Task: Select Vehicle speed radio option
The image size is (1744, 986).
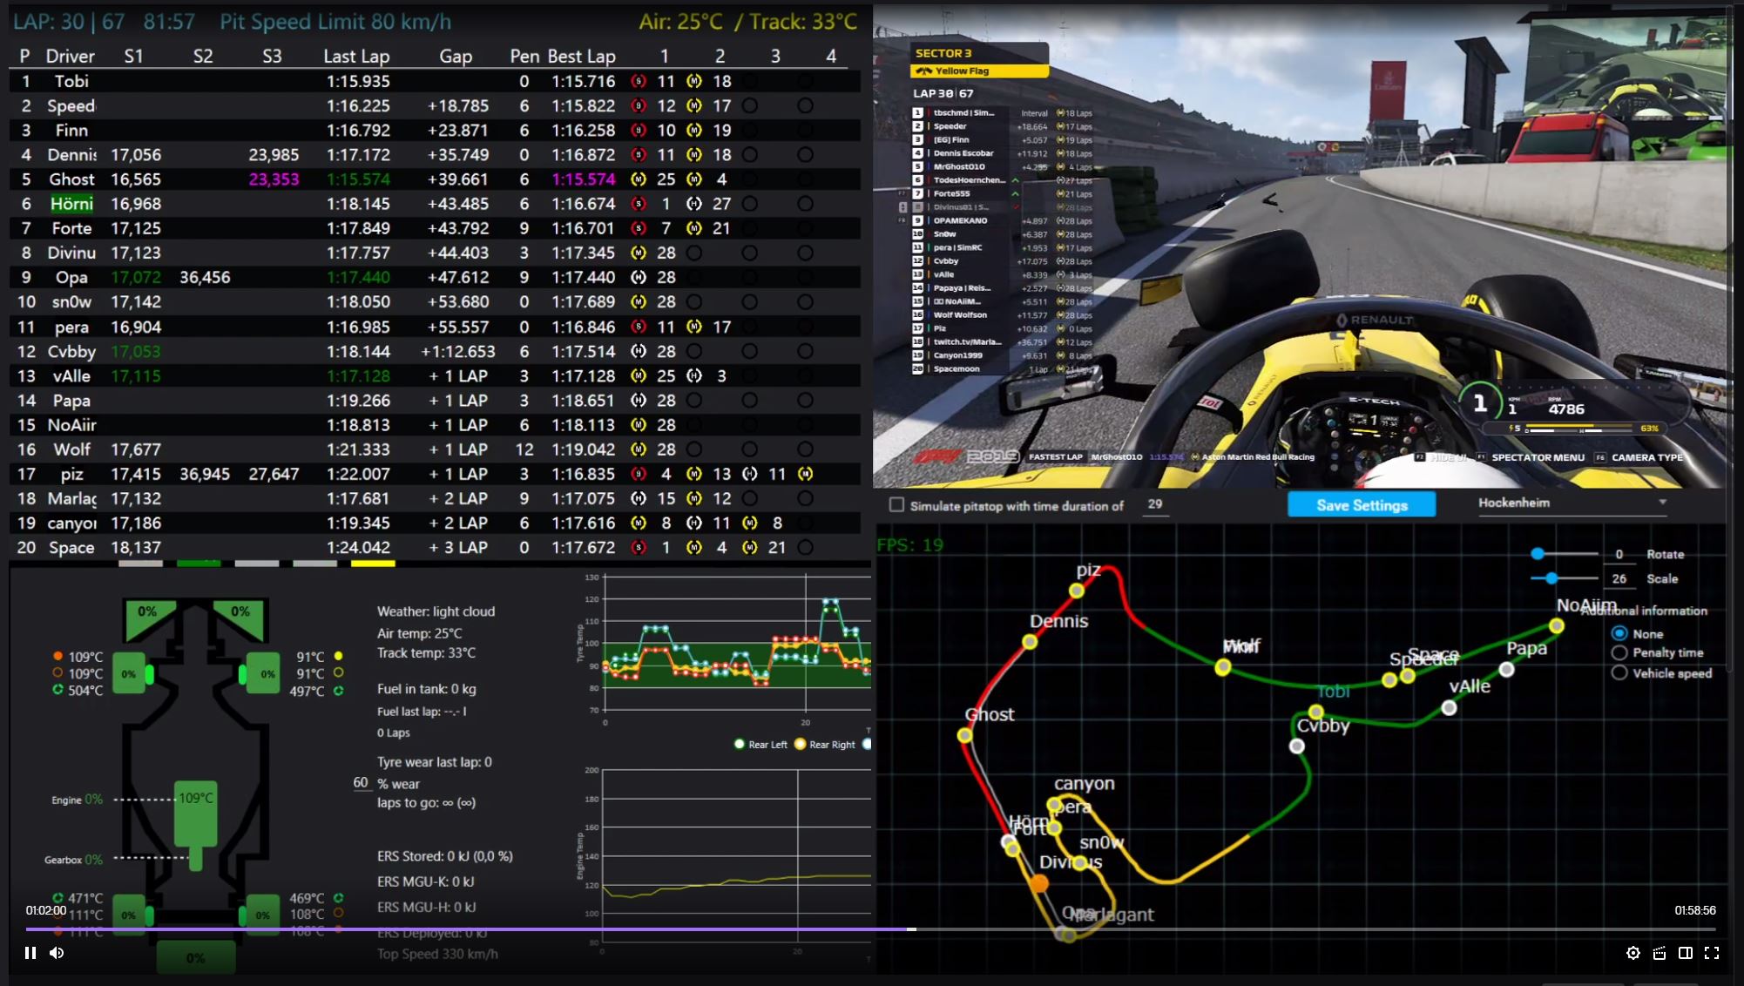Action: tap(1619, 672)
